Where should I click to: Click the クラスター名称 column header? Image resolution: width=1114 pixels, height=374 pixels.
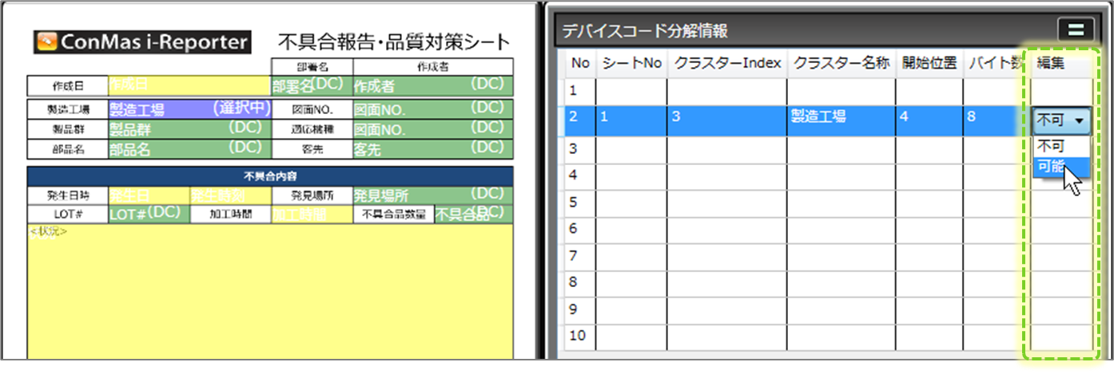(841, 64)
